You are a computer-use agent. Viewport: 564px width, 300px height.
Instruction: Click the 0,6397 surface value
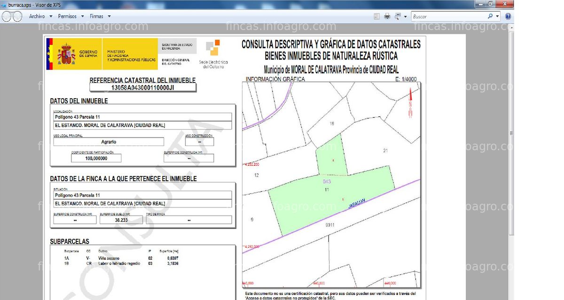click(172, 258)
